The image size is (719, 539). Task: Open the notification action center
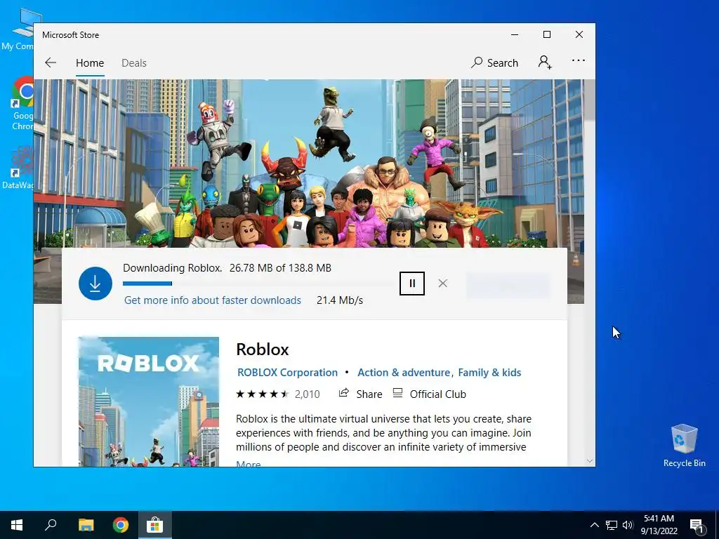(697, 525)
